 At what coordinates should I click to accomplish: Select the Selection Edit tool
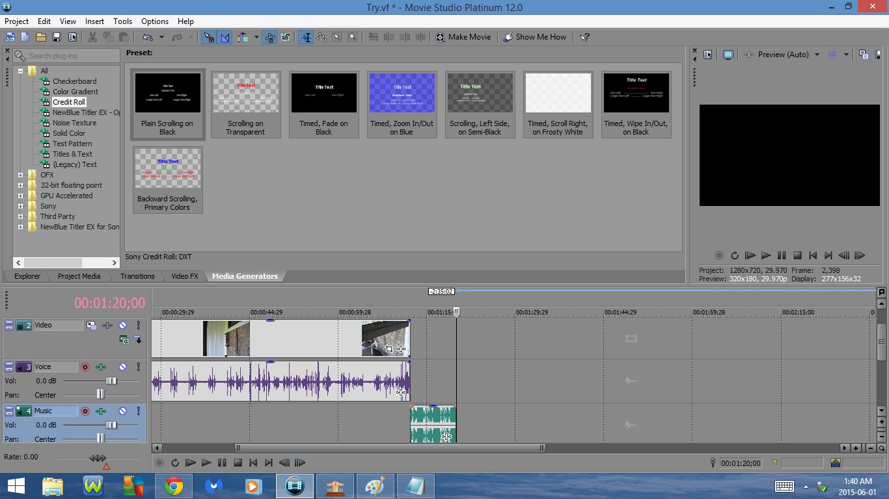point(337,37)
